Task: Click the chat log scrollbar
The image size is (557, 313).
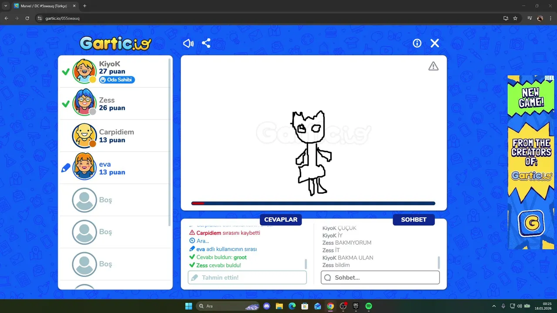Action: [439, 263]
